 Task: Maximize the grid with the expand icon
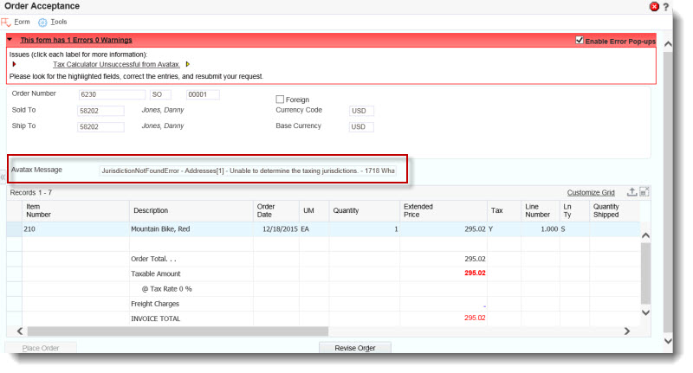click(x=644, y=192)
